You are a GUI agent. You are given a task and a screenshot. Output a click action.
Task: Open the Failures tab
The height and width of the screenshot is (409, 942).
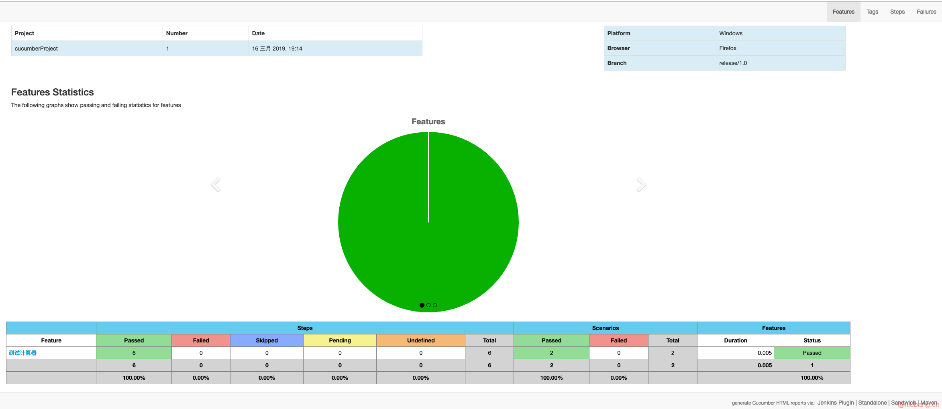point(926,12)
